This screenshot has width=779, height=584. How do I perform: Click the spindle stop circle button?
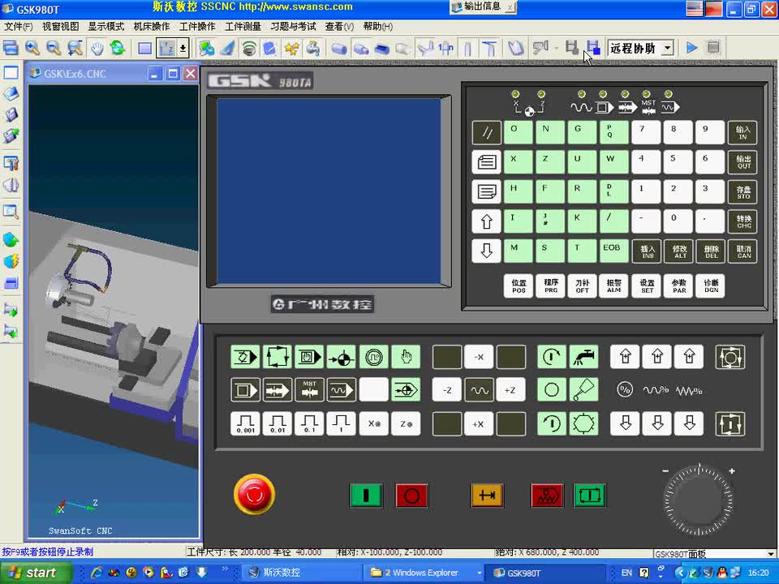tap(552, 390)
